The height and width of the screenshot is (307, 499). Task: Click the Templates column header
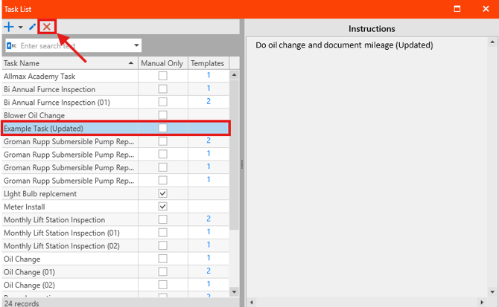[x=207, y=63]
